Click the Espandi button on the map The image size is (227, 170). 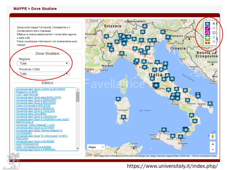[x=94, y=21]
